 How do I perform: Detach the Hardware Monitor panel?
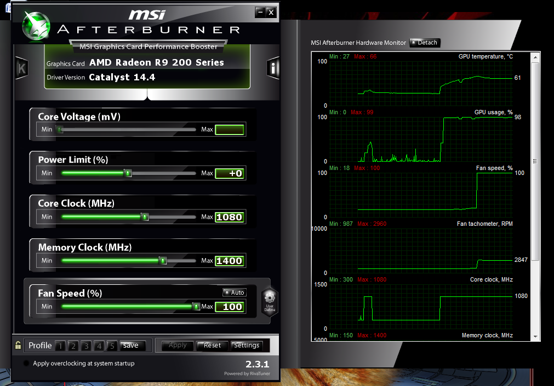pyautogui.click(x=425, y=43)
